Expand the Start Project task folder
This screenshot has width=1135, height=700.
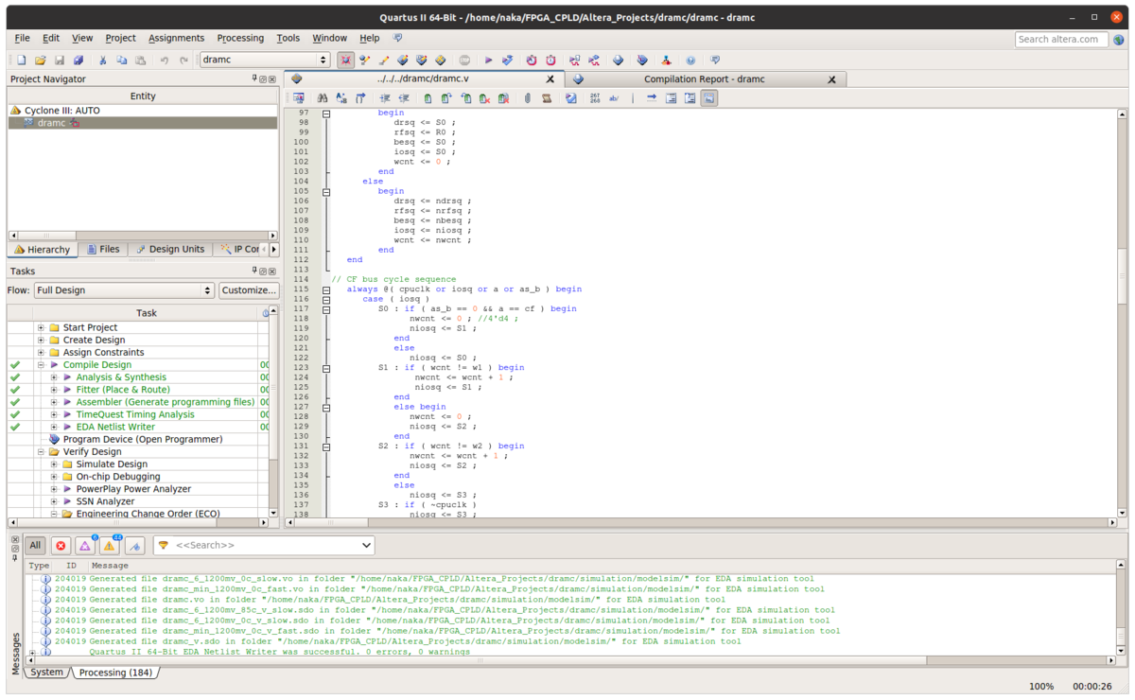41,327
